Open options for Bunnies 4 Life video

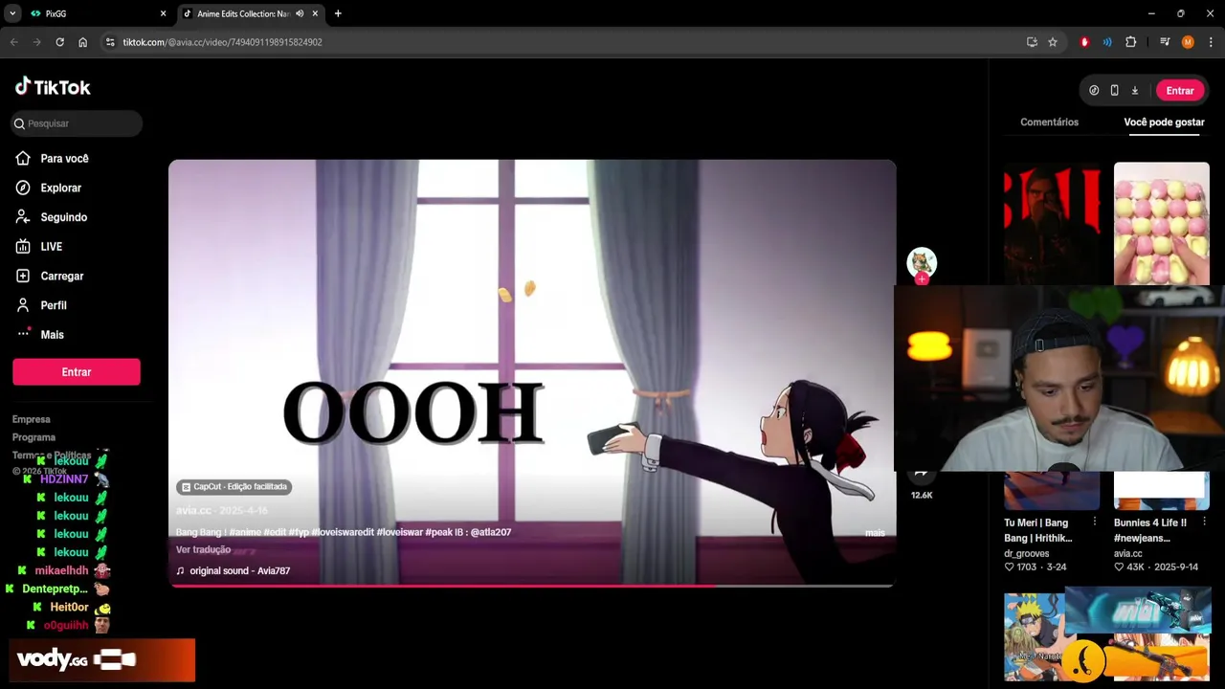(x=1204, y=522)
